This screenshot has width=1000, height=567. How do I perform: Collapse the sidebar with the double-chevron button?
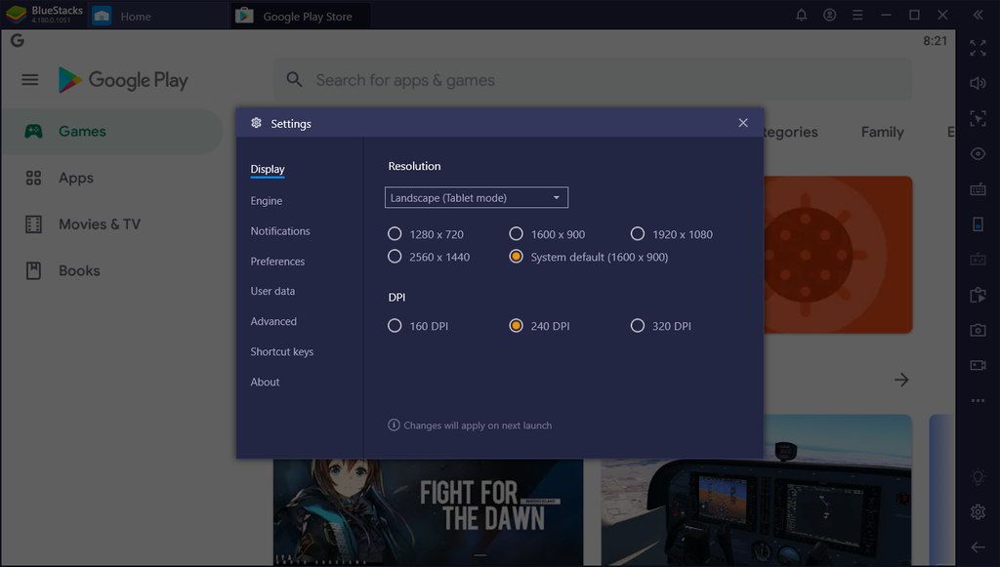pos(978,15)
